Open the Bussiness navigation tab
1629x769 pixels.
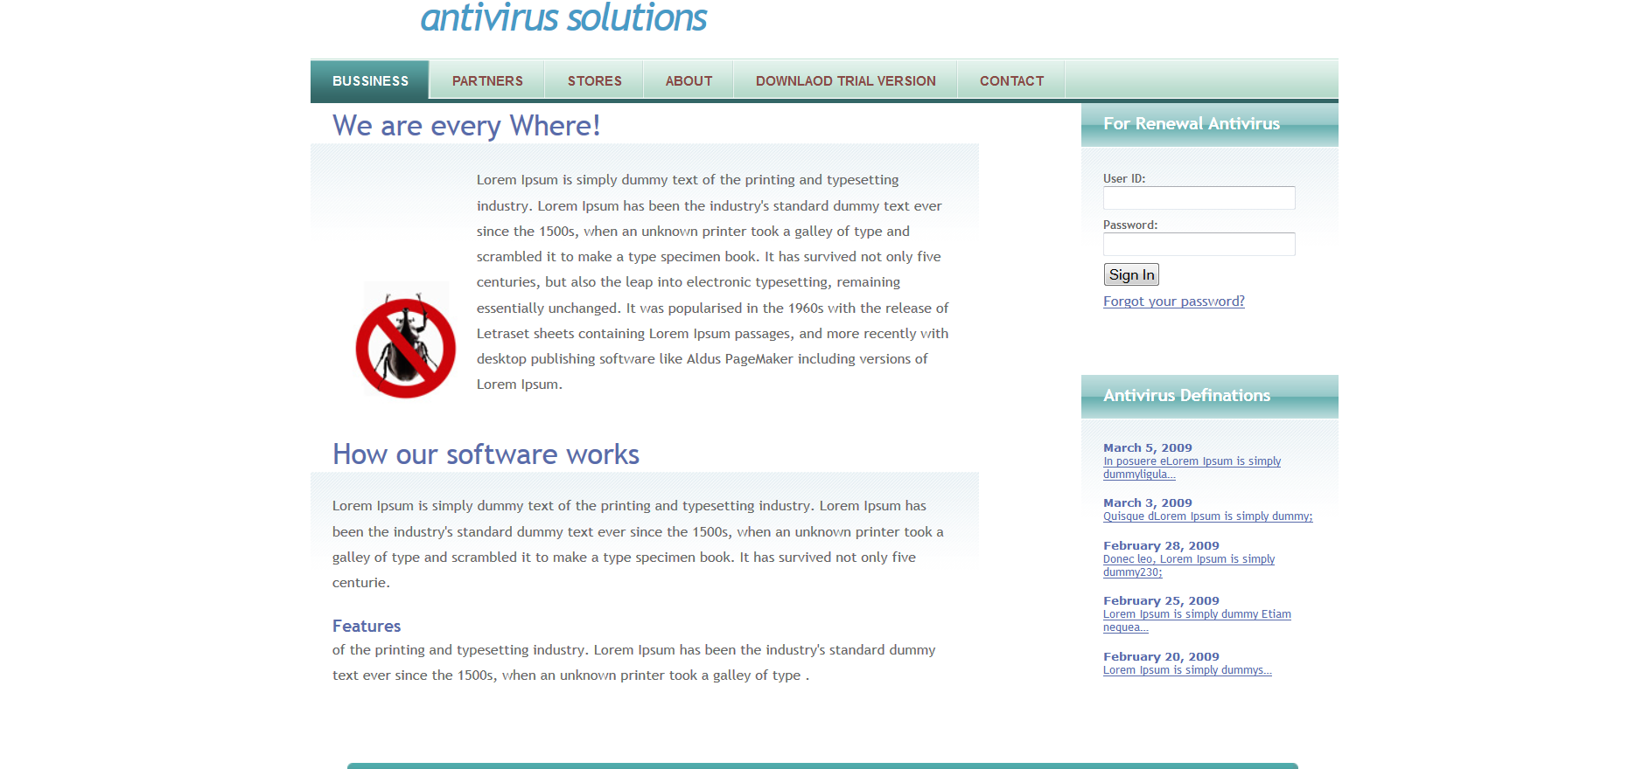(x=370, y=81)
